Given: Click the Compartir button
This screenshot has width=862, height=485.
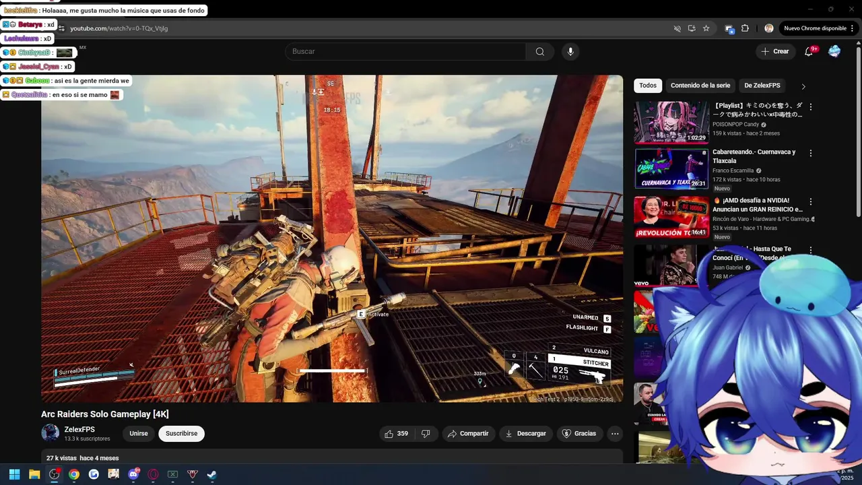Looking at the screenshot, I should click(469, 434).
